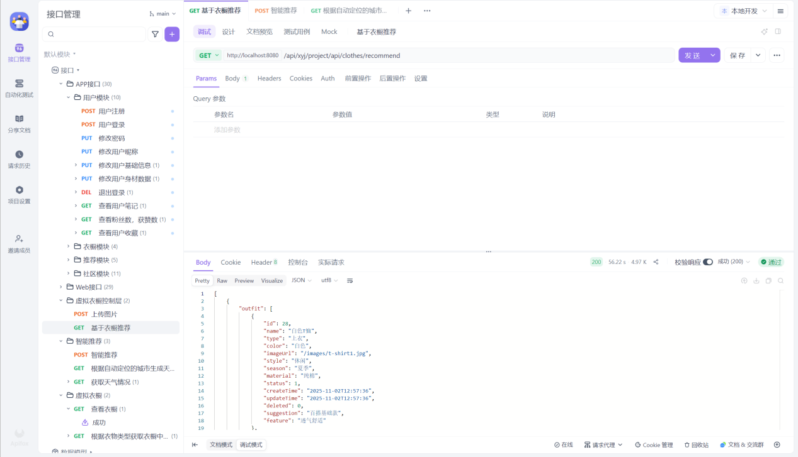Open the utf8 encoding dropdown
This screenshot has height=457, width=798.
tap(329, 280)
